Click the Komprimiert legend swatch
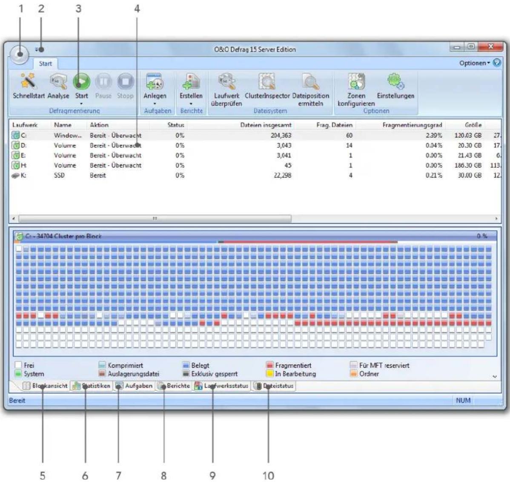510x482 pixels. pyautogui.click(x=102, y=365)
